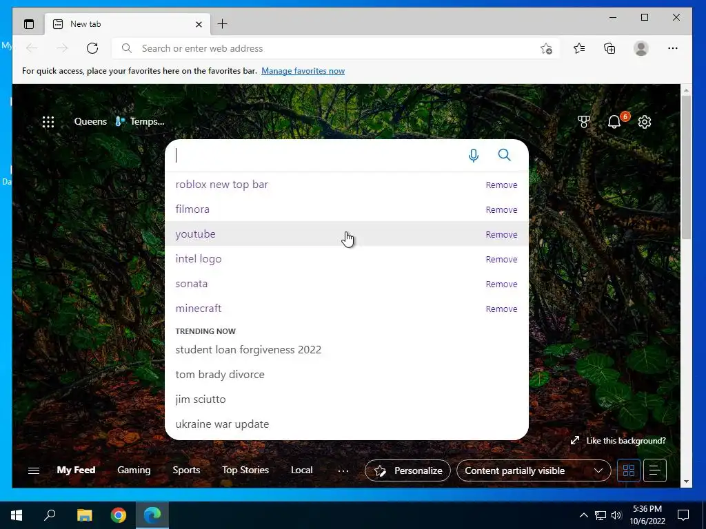Show hidden system tray icons
The height and width of the screenshot is (529, 706).
coord(583,515)
